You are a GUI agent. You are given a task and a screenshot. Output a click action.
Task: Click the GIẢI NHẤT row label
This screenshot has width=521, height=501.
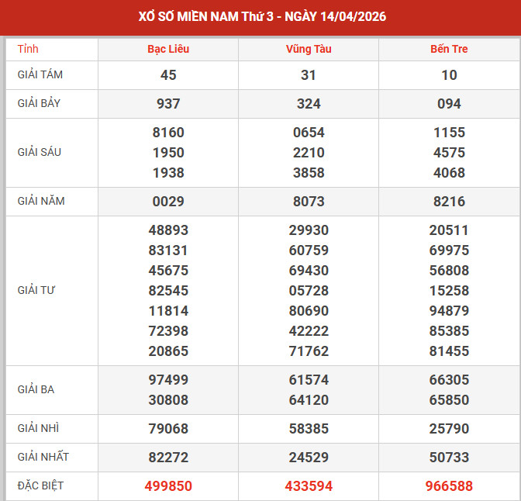(43, 457)
